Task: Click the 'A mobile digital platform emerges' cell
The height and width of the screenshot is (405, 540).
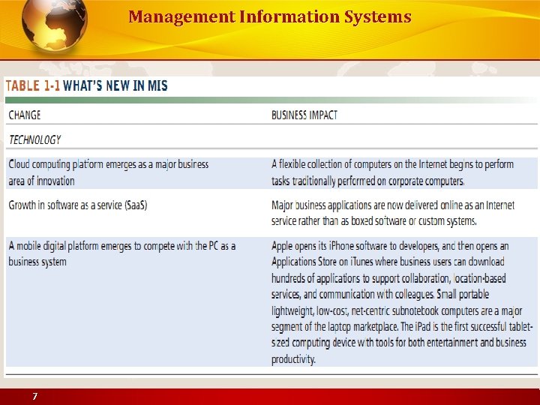Action: pyautogui.click(x=122, y=253)
